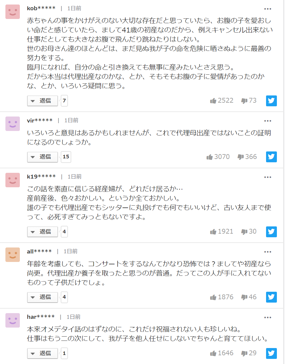This screenshot has width=285, height=364.
Task: Share har***** comment with Twitter icon
Action: click(x=271, y=353)
